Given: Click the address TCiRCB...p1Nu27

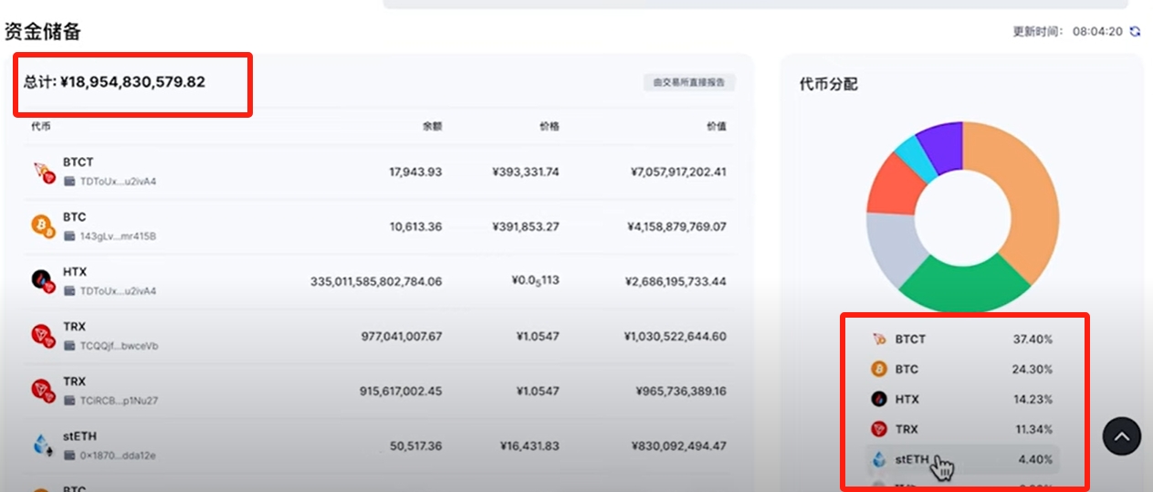Looking at the screenshot, I should pyautogui.click(x=118, y=401).
